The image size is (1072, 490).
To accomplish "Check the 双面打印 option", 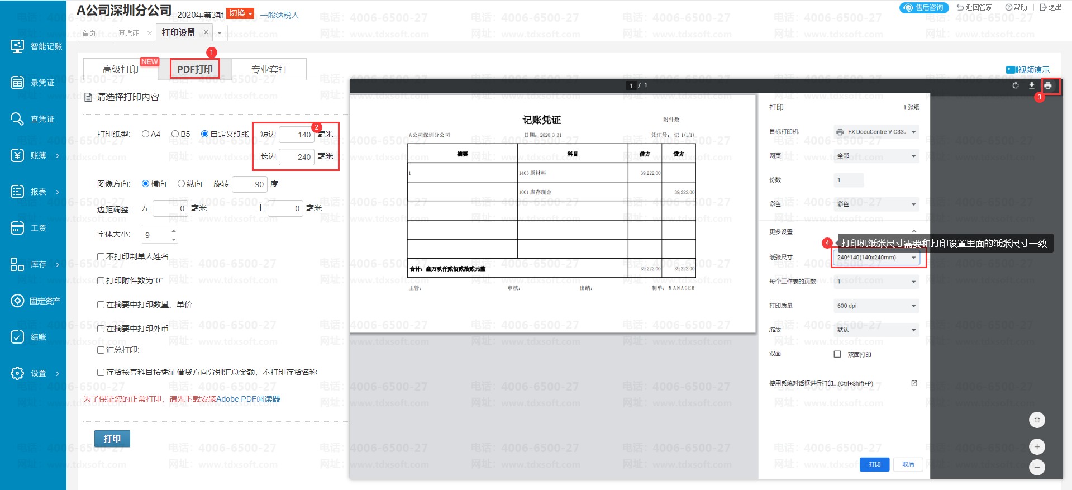I will point(837,354).
